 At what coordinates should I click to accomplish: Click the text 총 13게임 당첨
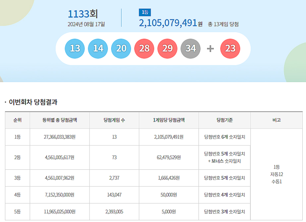223,24
